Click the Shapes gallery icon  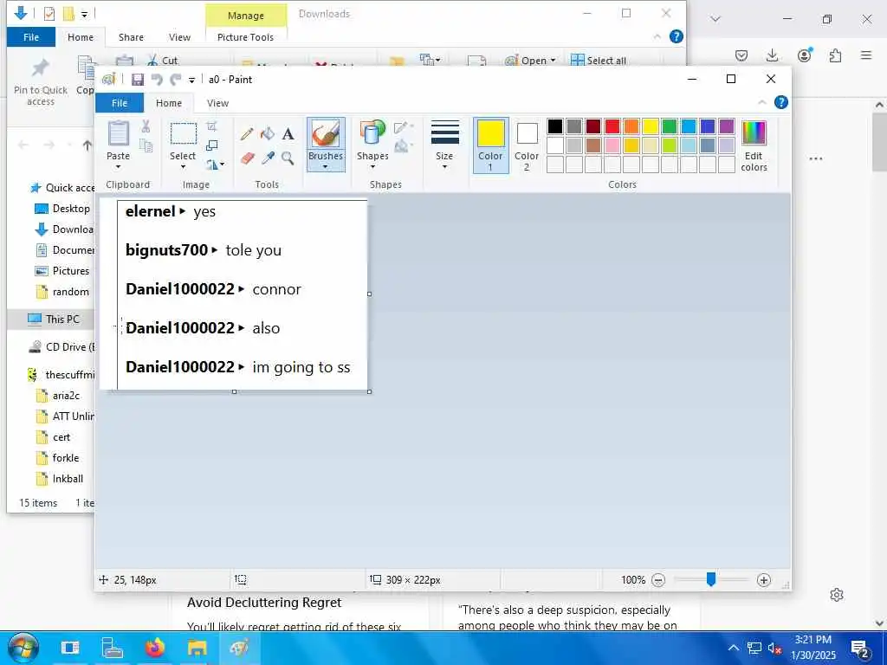point(372,134)
